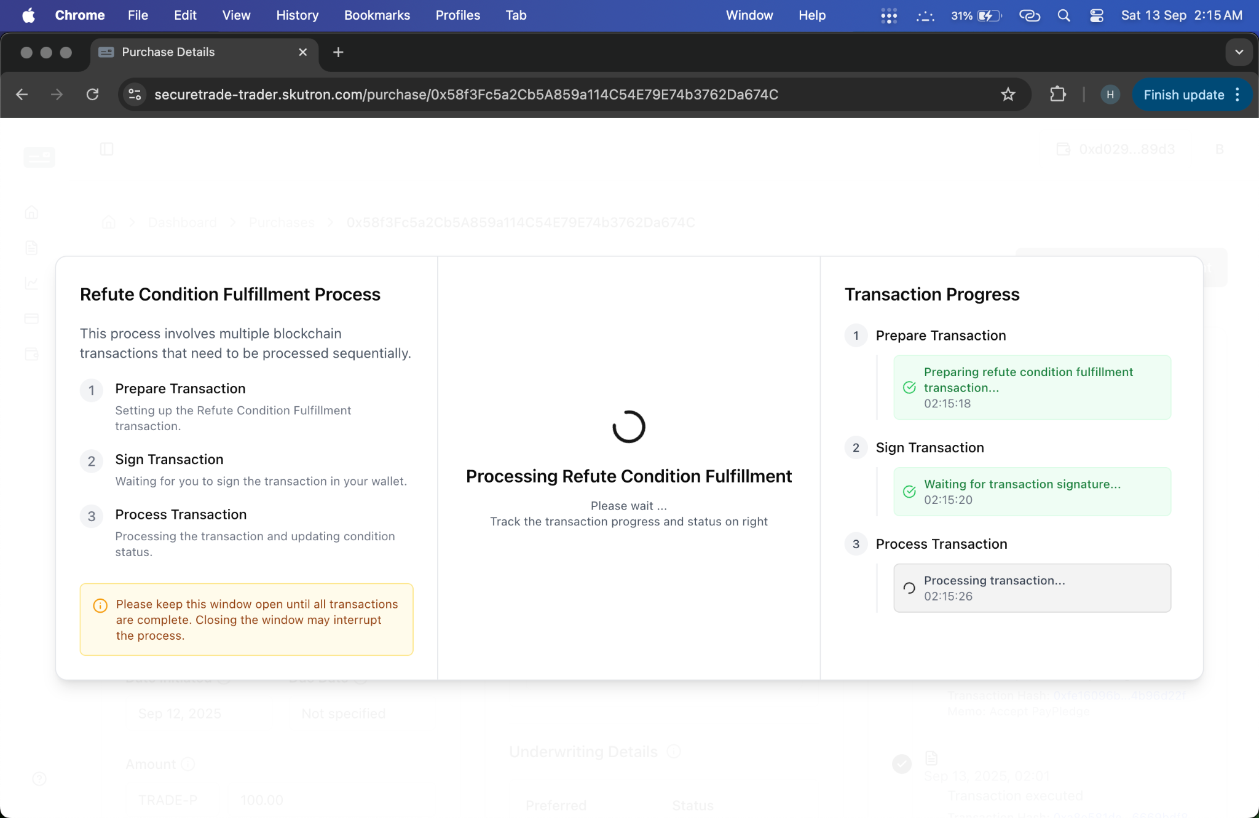Click the 'Transaction Progress' heading

[x=932, y=294]
